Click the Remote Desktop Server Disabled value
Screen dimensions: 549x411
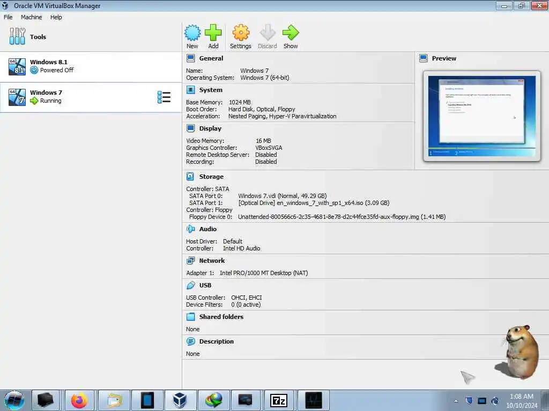click(x=266, y=155)
